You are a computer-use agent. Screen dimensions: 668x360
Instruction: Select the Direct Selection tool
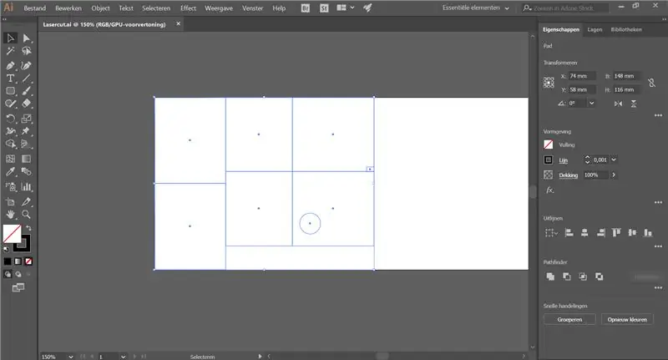click(27, 38)
